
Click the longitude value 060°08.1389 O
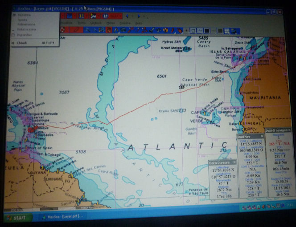(x=251, y=150)
